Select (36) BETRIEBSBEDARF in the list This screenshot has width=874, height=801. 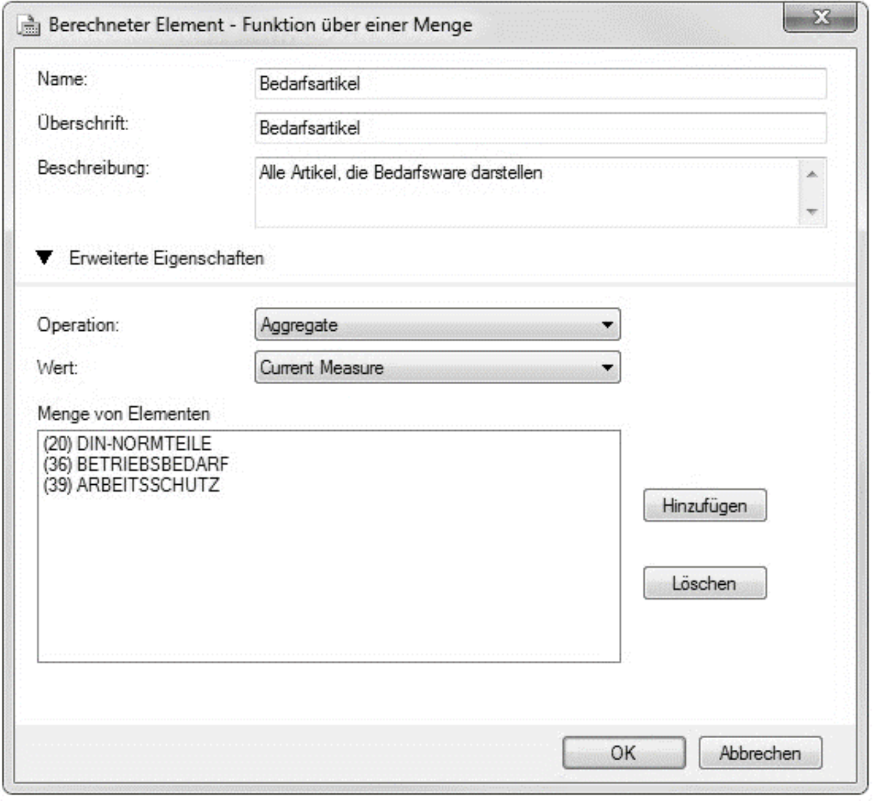136,464
